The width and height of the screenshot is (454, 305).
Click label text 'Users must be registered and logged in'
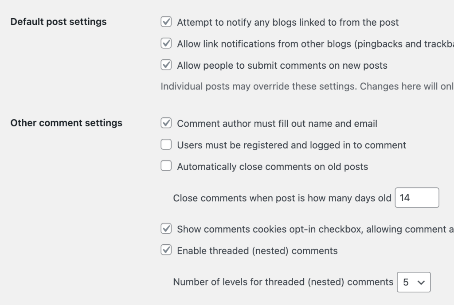click(291, 145)
